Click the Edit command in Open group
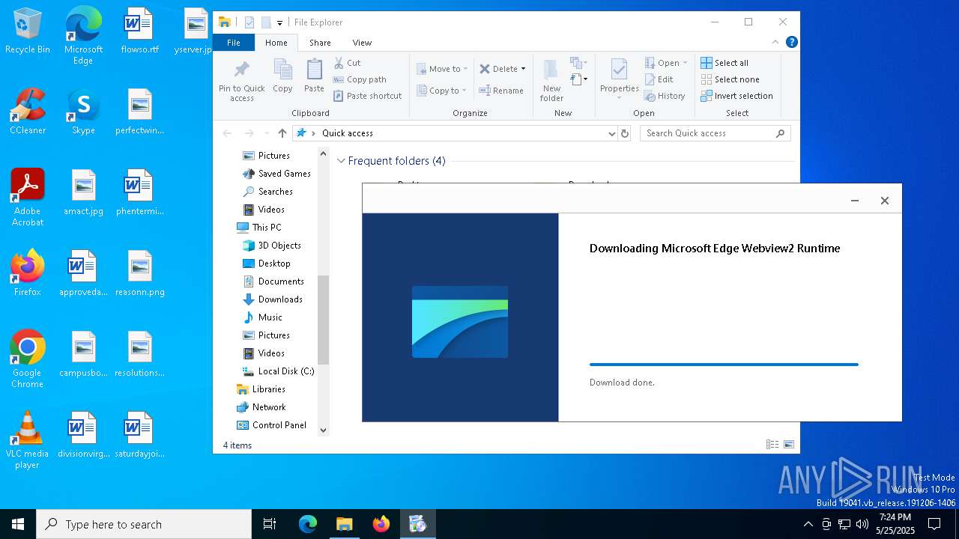 659,79
